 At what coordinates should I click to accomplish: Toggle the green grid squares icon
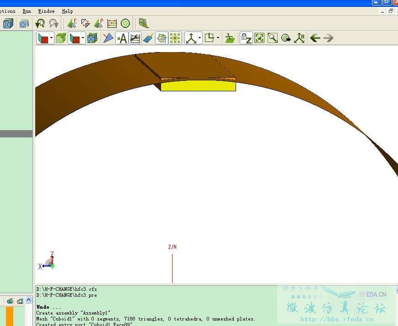[x=175, y=38]
